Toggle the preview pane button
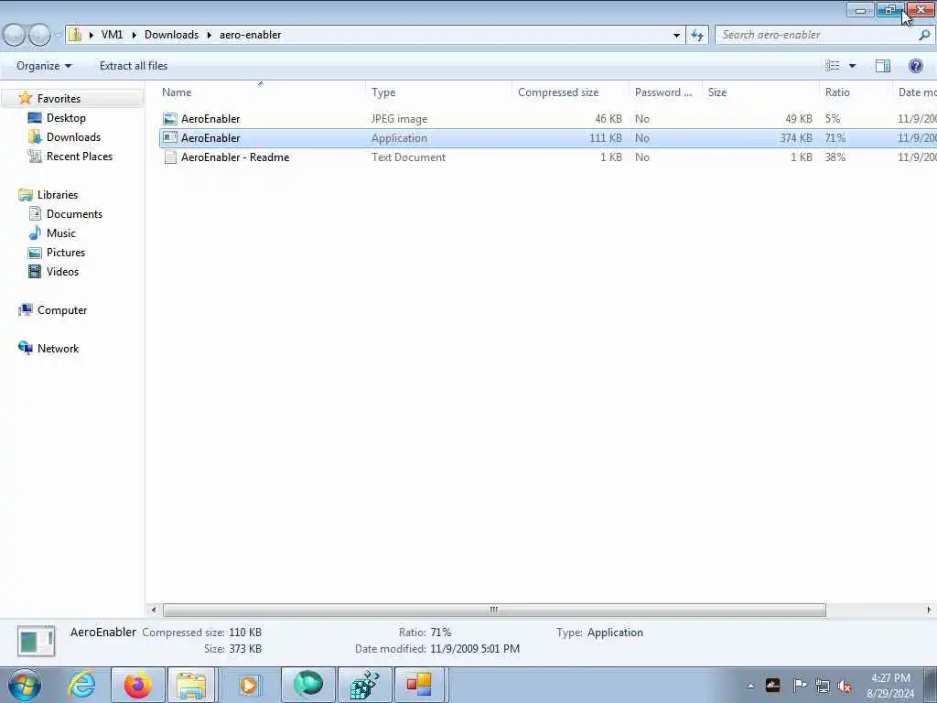 pyautogui.click(x=883, y=66)
